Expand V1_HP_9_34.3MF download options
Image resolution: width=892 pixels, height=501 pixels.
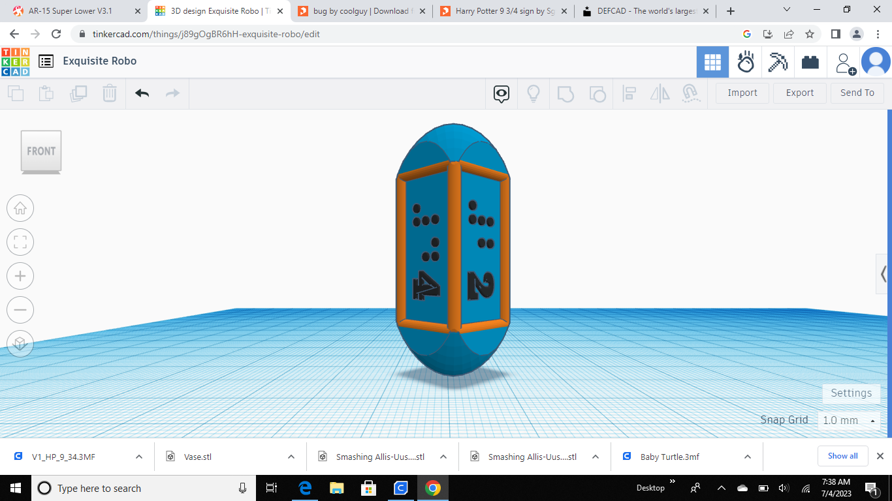[x=139, y=457]
